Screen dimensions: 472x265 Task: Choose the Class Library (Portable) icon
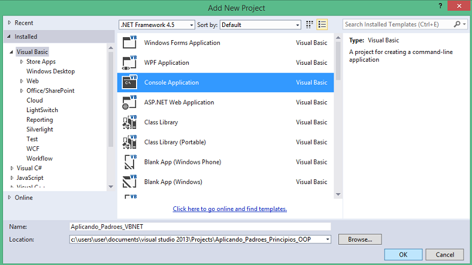[x=130, y=142]
